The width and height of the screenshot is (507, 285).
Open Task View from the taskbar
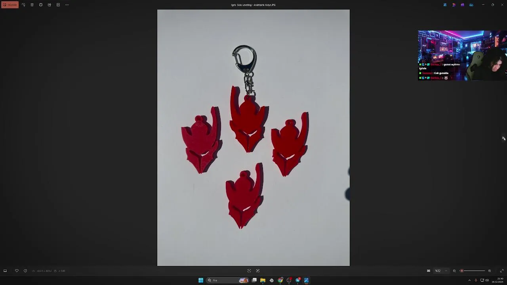click(x=254, y=280)
